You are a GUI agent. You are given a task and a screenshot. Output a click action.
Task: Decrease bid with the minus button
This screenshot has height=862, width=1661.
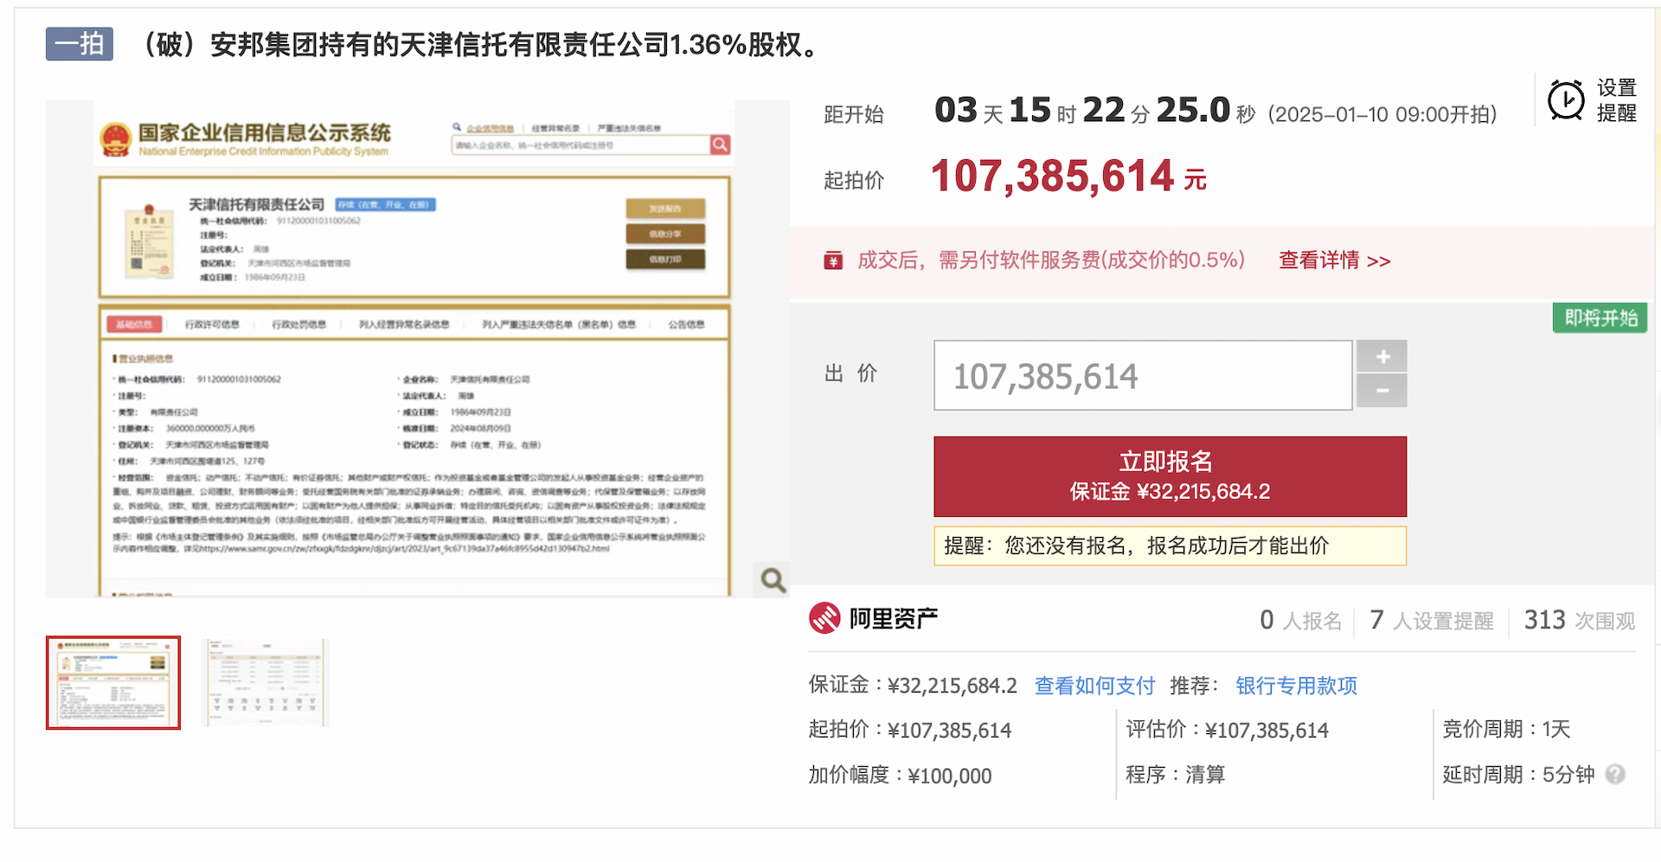1382,391
